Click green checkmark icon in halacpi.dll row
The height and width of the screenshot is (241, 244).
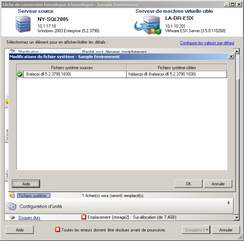tap(20, 74)
